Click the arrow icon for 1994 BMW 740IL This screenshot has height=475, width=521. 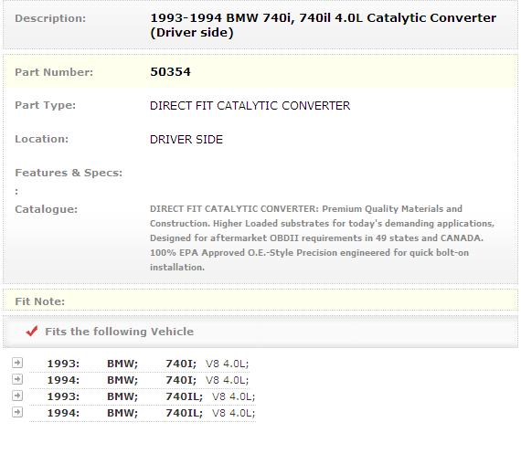(17, 412)
